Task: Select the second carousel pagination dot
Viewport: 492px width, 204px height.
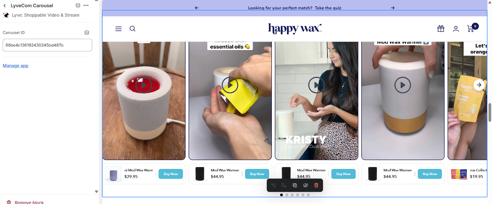Action: [x=287, y=195]
